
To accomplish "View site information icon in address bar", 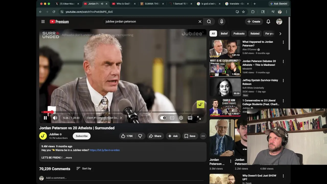I will click(x=62, y=12).
